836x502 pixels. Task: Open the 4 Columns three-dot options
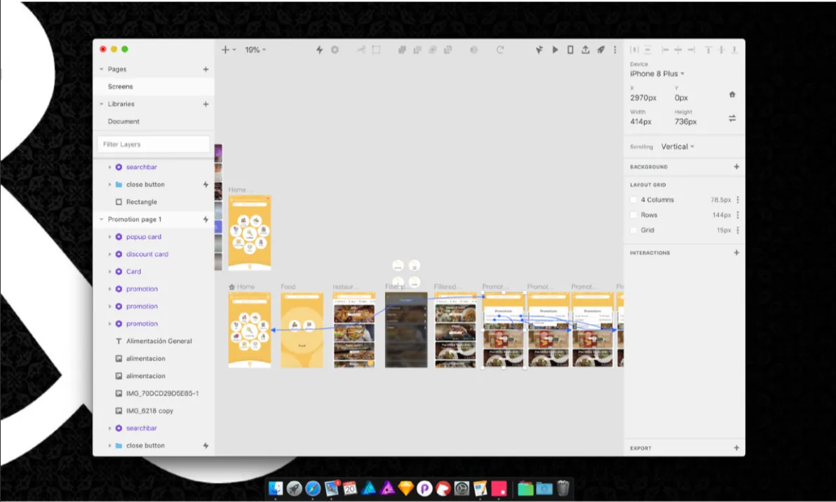point(738,200)
